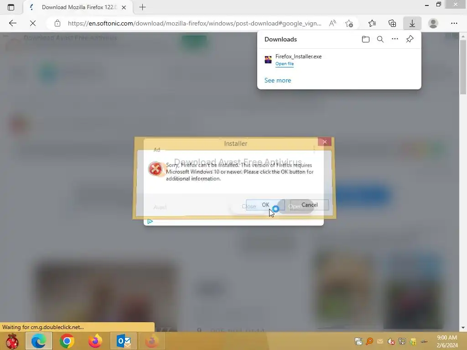Add page to favorites star icon
The image size is (467, 350).
[x=349, y=23]
